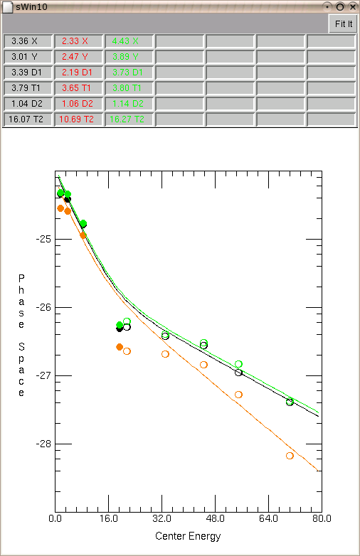This screenshot has width=360, height=556.
Task: Select the green 3.80 T1 cell
Action: tap(129, 88)
